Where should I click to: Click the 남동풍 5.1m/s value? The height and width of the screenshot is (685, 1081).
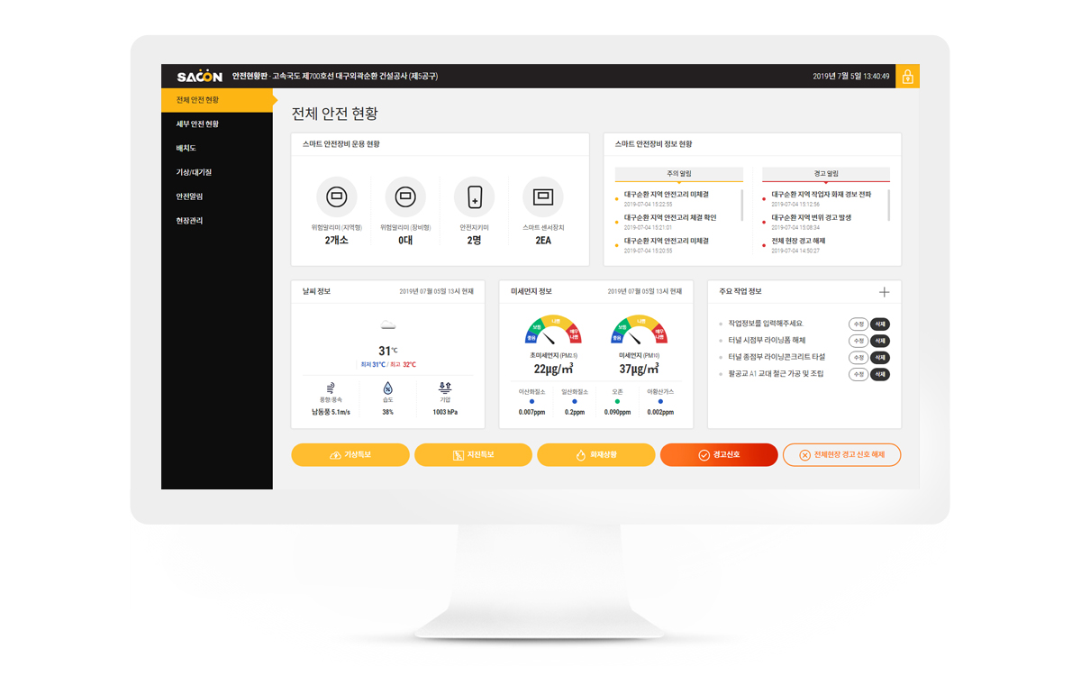point(331,412)
